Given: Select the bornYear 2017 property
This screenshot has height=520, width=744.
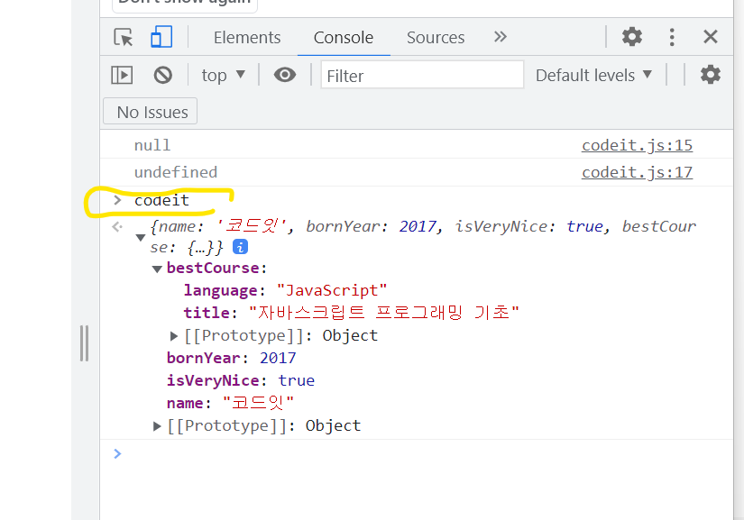Looking at the screenshot, I should pos(231,358).
